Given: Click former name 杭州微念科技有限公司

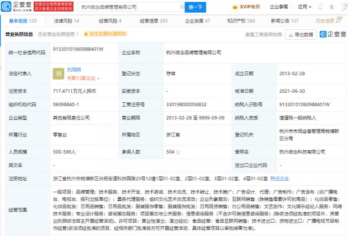Looking at the screenshot, I should tap(302, 152).
